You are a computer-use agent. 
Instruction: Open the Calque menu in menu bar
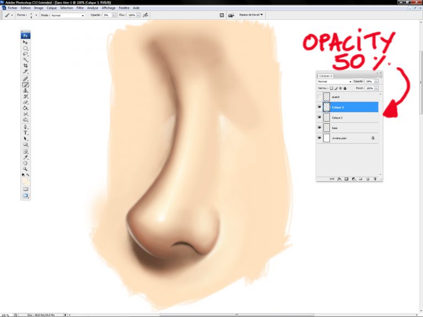coord(52,8)
